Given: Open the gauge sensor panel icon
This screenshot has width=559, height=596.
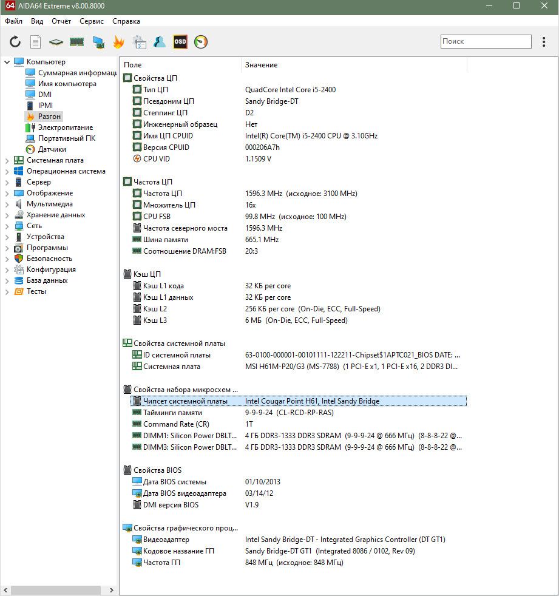Looking at the screenshot, I should (201, 42).
